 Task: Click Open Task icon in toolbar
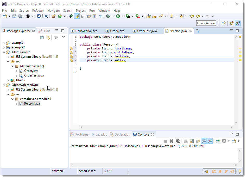coord(155,16)
